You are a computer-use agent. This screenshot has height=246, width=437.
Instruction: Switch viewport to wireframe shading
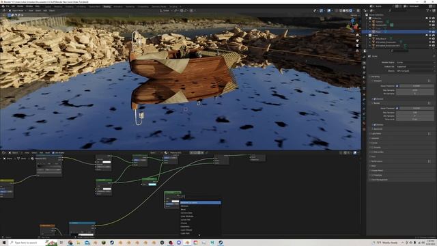(341, 11)
